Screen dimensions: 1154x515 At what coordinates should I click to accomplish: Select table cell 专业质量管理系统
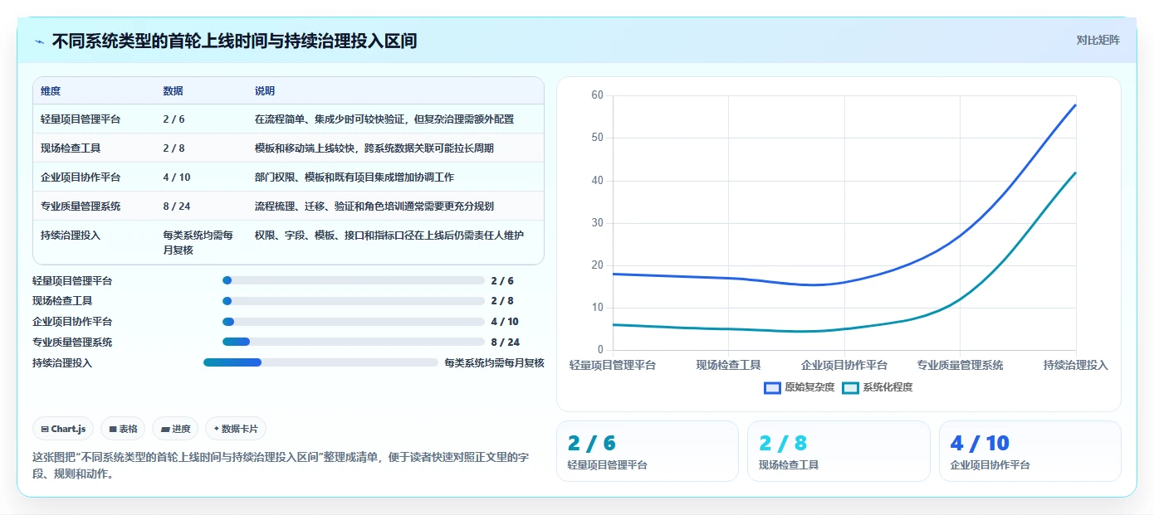tap(81, 206)
